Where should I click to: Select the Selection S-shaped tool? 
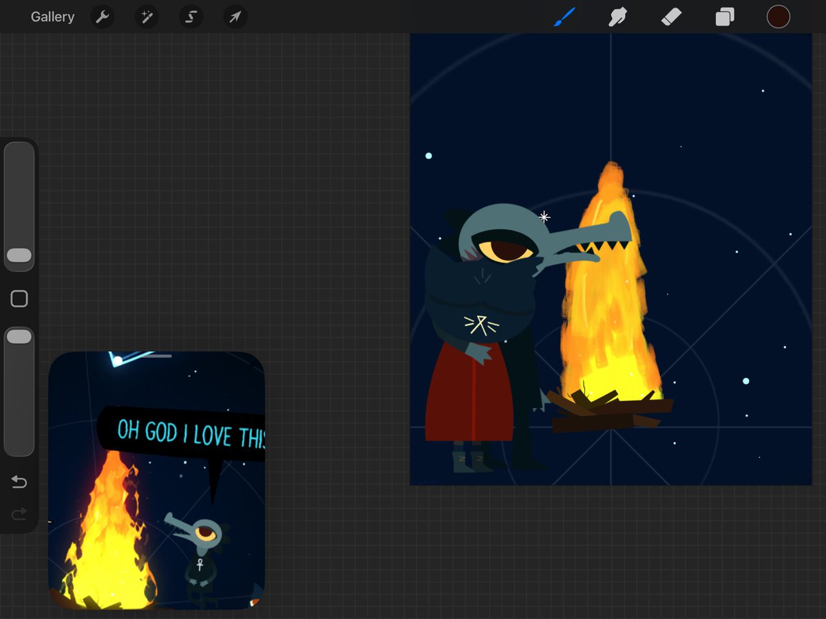[191, 17]
